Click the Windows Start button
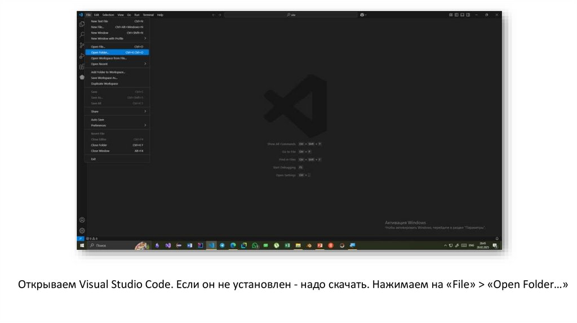577x323 pixels. 82,245
